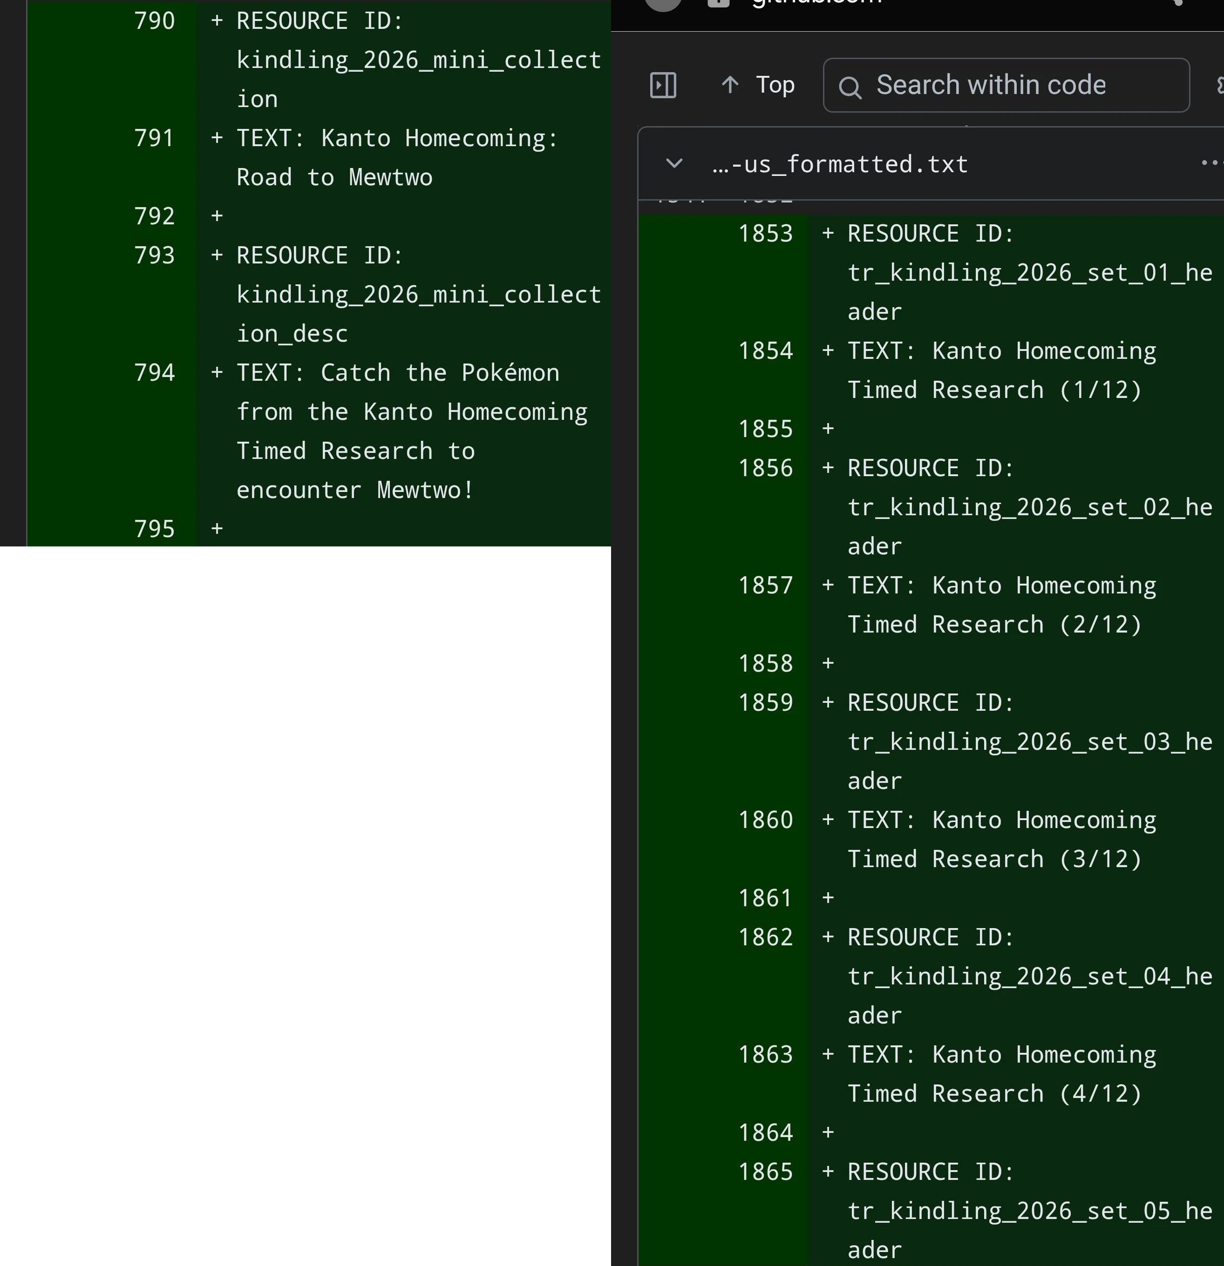Screen dimensions: 1224x1266
Task: Click text 'Timed Research (1/12)'
Action: [994, 390]
